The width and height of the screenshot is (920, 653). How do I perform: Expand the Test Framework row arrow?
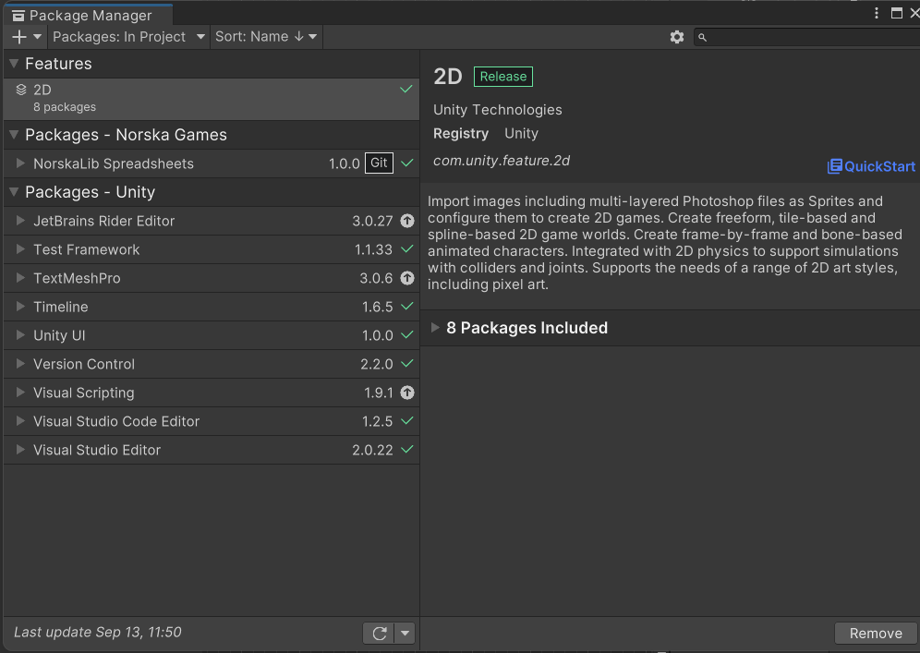20,249
